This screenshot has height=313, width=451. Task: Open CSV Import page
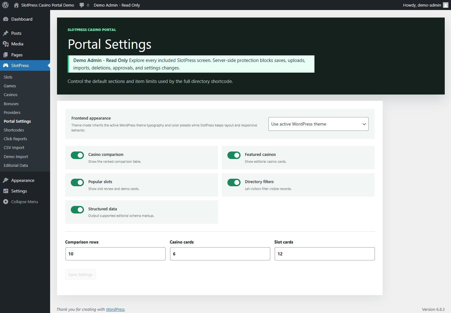14,147
